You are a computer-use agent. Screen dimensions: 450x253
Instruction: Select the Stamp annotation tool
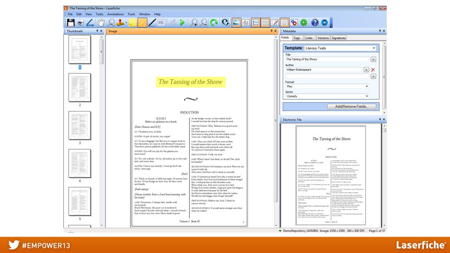coord(120,22)
